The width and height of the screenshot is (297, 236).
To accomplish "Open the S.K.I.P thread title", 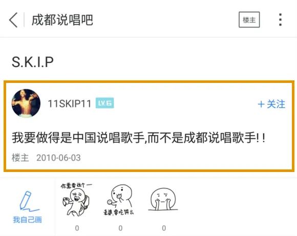I will coord(33,62).
